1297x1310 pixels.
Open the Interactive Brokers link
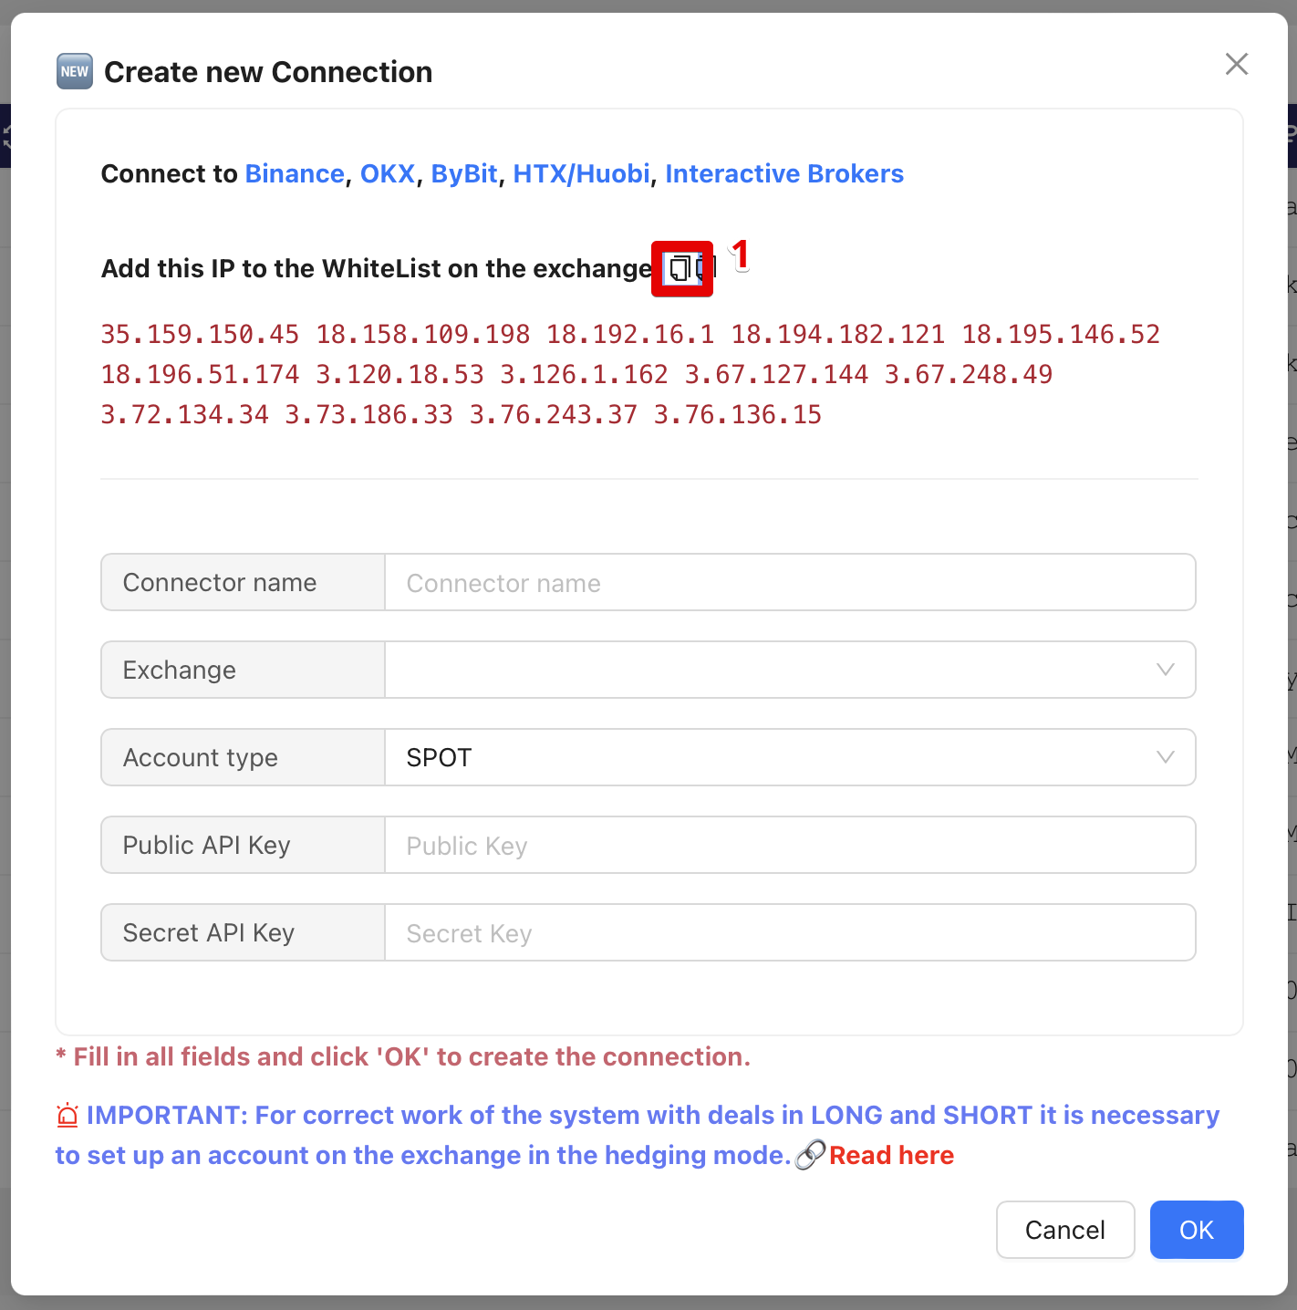point(784,173)
